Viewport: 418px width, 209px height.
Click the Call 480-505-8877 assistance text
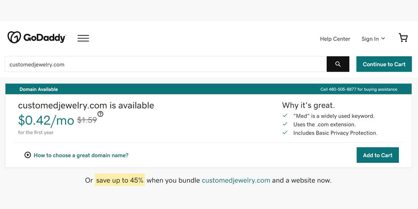(359, 89)
